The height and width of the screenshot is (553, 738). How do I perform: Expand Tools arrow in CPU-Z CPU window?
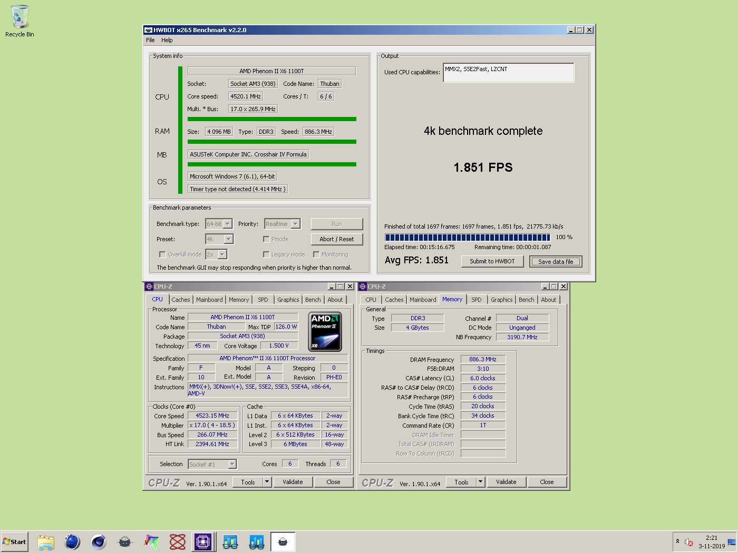(x=267, y=482)
